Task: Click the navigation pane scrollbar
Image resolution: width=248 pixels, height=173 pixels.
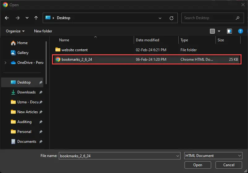Action: pyautogui.click(x=46, y=63)
